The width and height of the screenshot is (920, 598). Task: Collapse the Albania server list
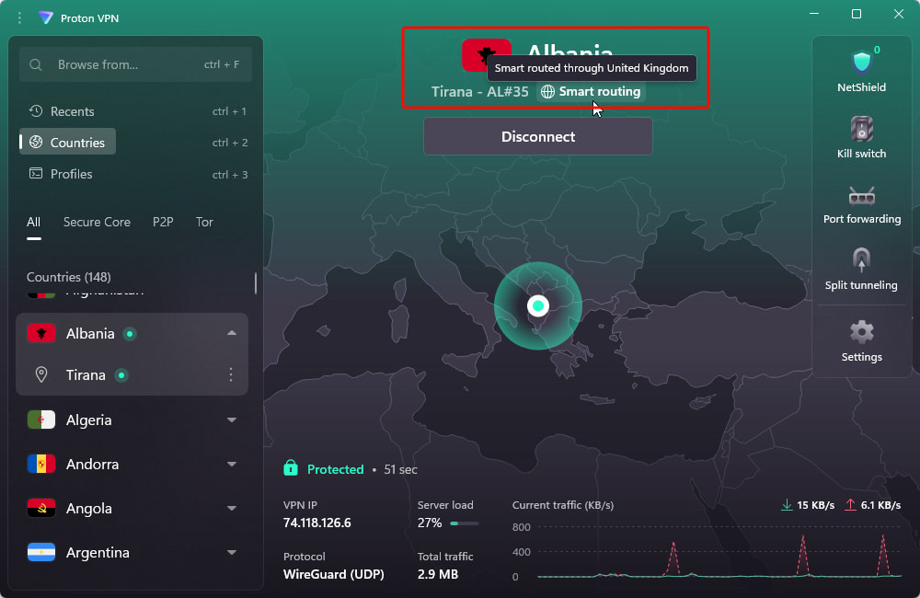pyautogui.click(x=232, y=333)
